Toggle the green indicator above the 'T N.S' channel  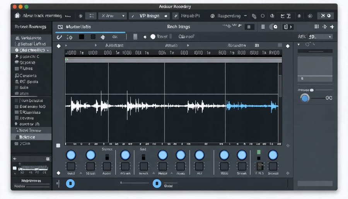[259, 152]
